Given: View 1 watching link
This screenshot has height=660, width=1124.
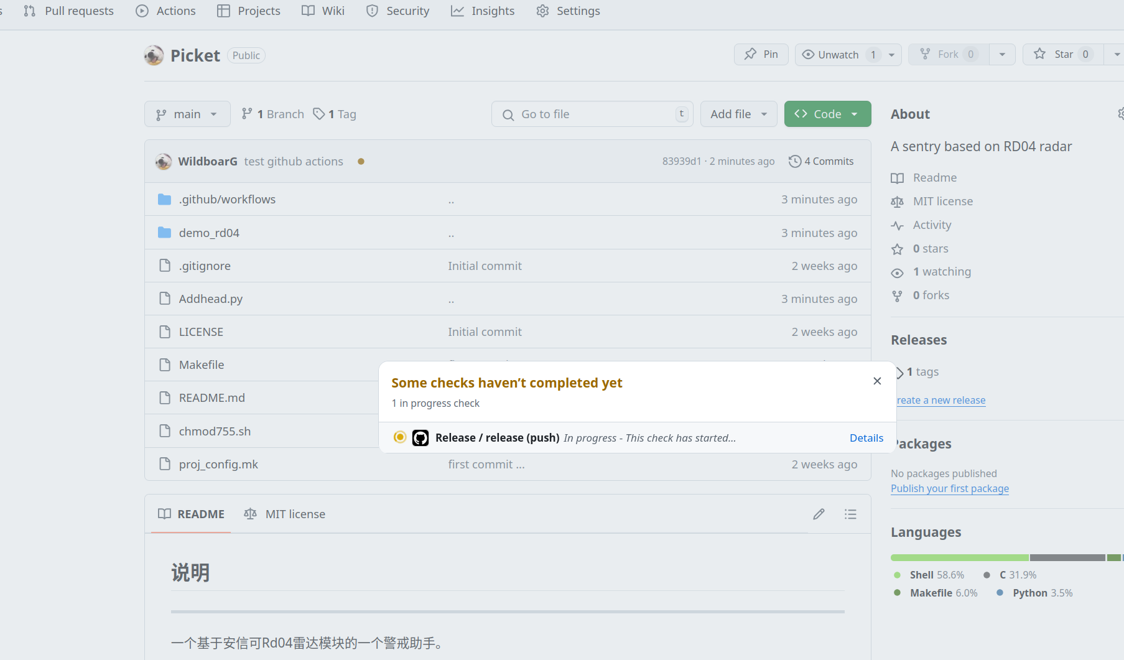Looking at the screenshot, I should coord(931,272).
